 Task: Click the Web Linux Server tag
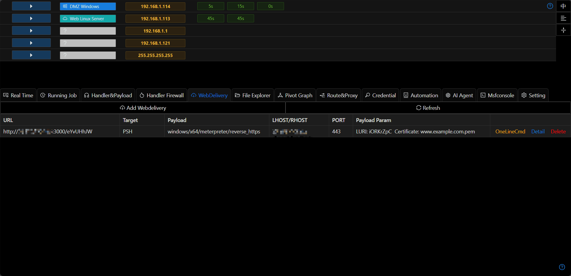click(x=88, y=18)
